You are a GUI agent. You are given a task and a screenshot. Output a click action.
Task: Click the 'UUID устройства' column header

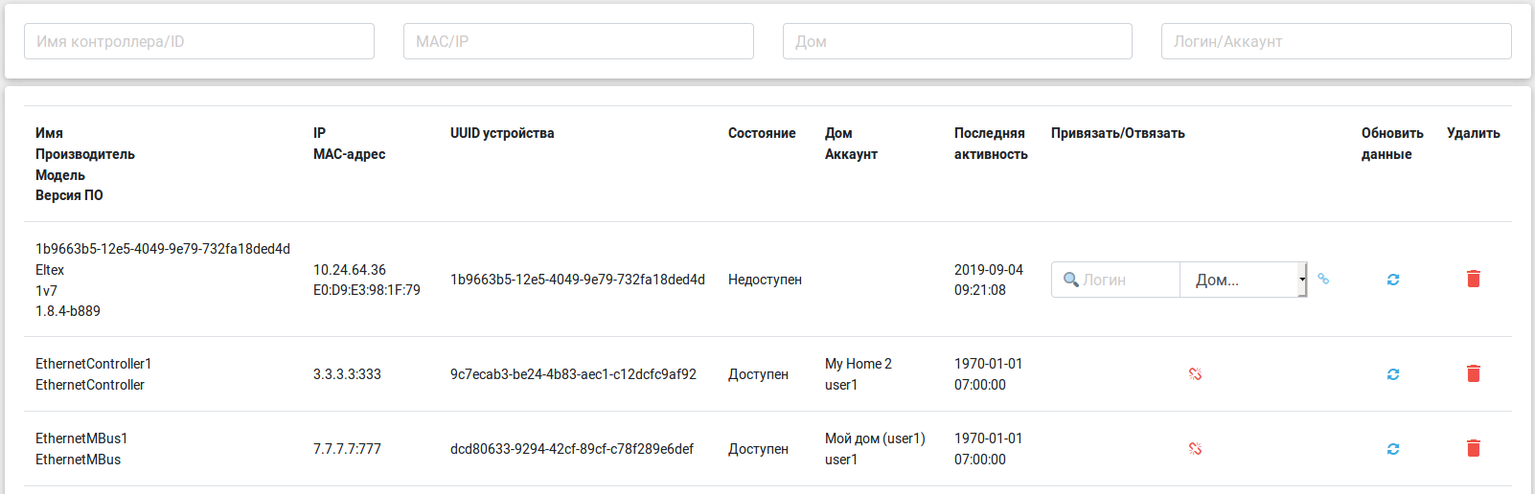click(x=502, y=133)
